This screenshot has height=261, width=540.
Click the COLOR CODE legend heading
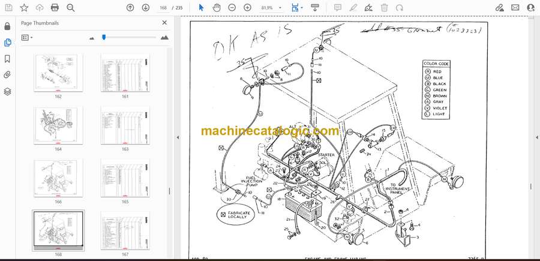click(x=436, y=64)
